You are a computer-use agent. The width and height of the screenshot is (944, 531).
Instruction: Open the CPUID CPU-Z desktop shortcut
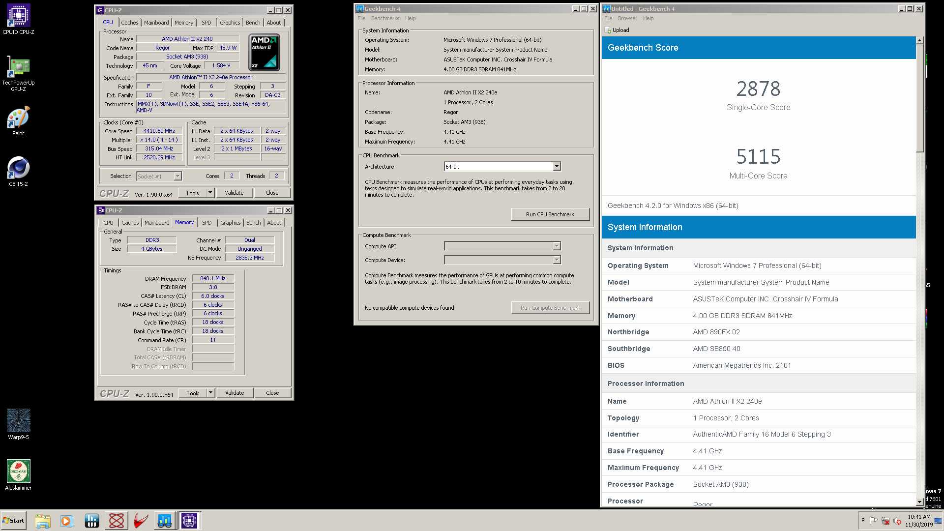tap(18, 20)
